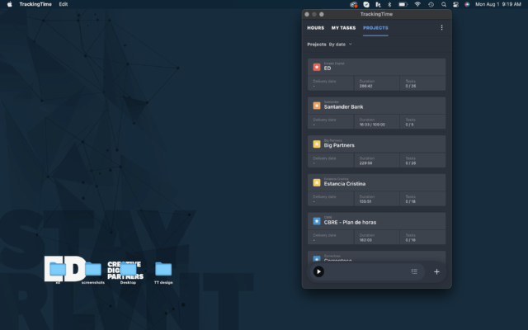Click Estancia Cristina Tasks 0 / 18 cell
This screenshot has height=330, width=528.
point(423,199)
